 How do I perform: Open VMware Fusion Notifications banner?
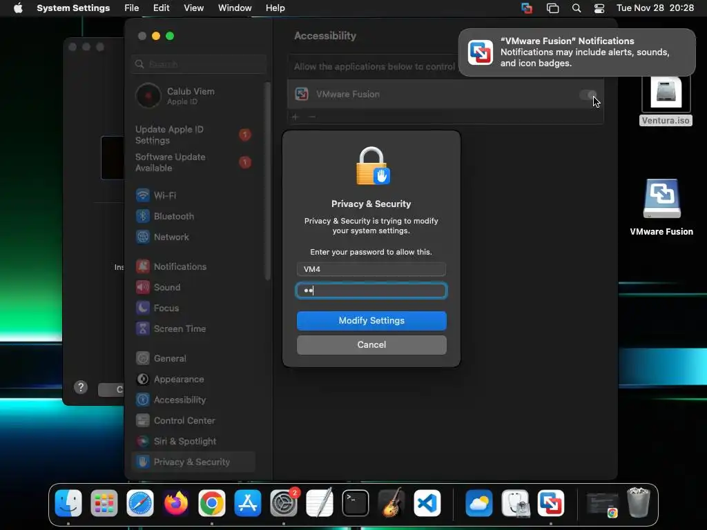[577, 52]
